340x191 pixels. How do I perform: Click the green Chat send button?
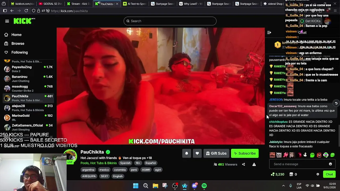pyautogui.click(x=329, y=174)
